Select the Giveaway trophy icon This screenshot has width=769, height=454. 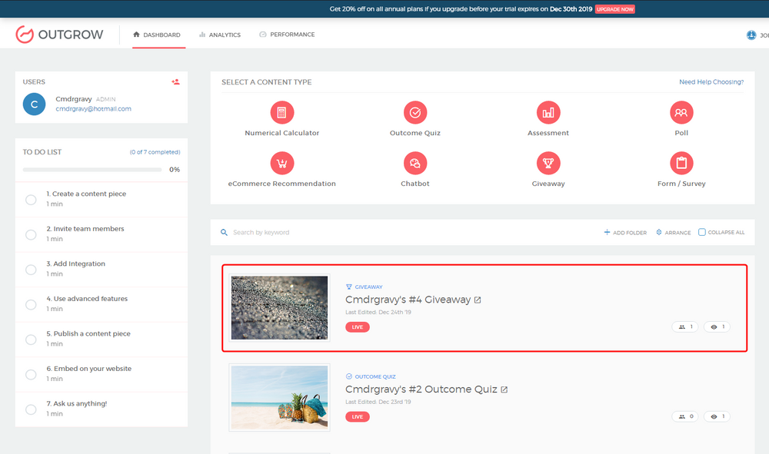tap(548, 163)
